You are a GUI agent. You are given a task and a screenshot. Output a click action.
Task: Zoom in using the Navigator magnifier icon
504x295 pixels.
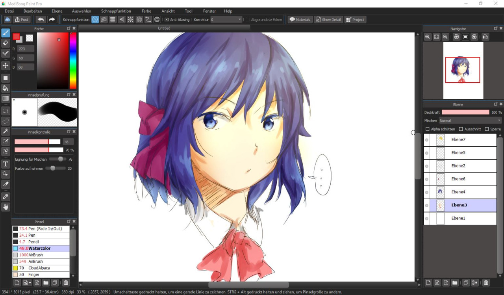tap(427, 37)
